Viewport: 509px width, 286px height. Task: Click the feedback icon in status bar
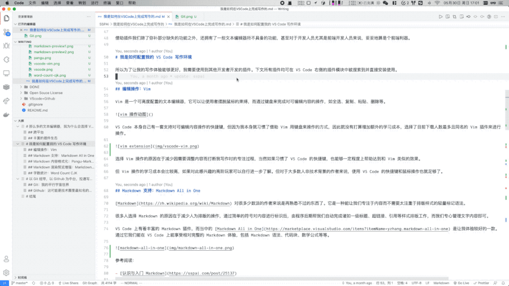495,283
